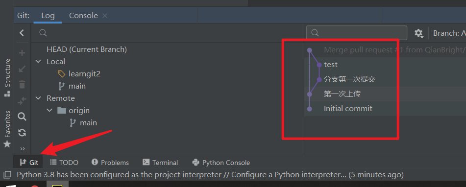This screenshot has width=466, height=187.
Task: Select the 'test' commit row
Action: (385, 65)
